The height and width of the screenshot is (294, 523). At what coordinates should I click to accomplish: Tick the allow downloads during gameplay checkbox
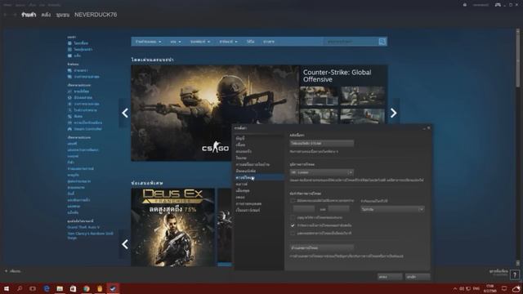[293, 217]
